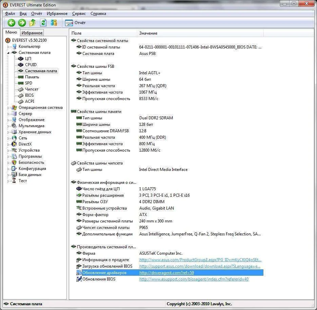Open the Сервис menu
This screenshot has height=310, width=317.
[x=79, y=14]
